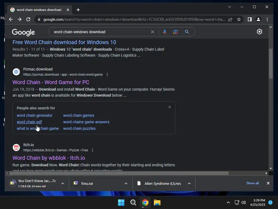
Task: Close the word chain windows download tab
Action: (68, 10)
